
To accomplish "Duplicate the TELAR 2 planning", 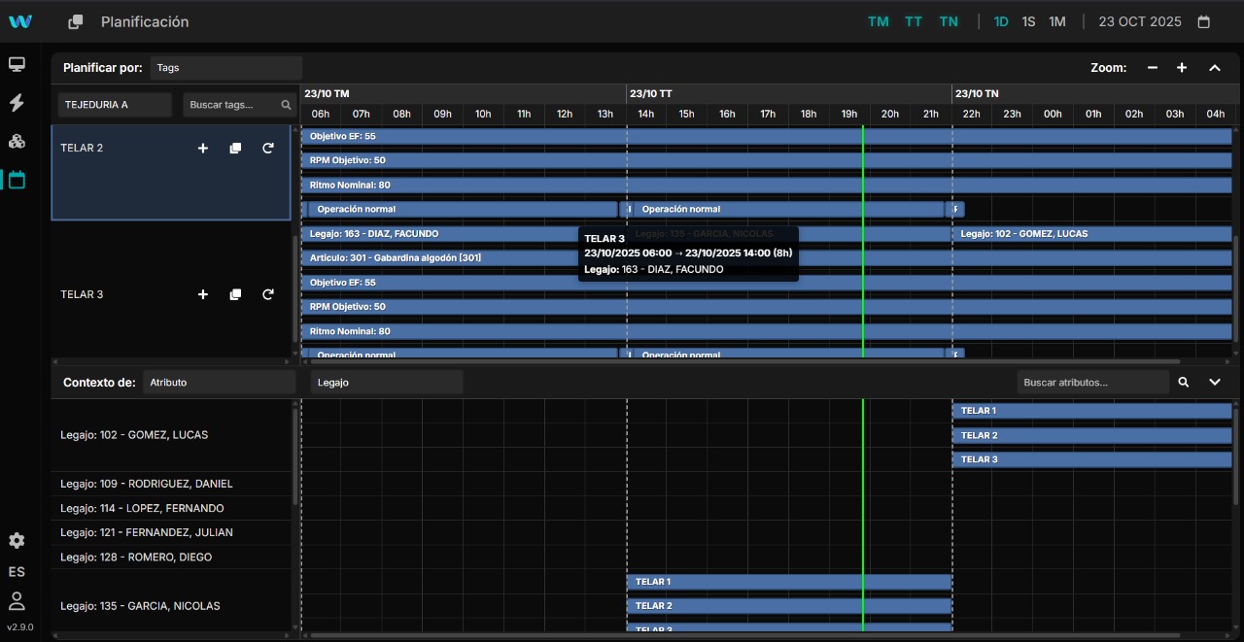I will point(235,149).
